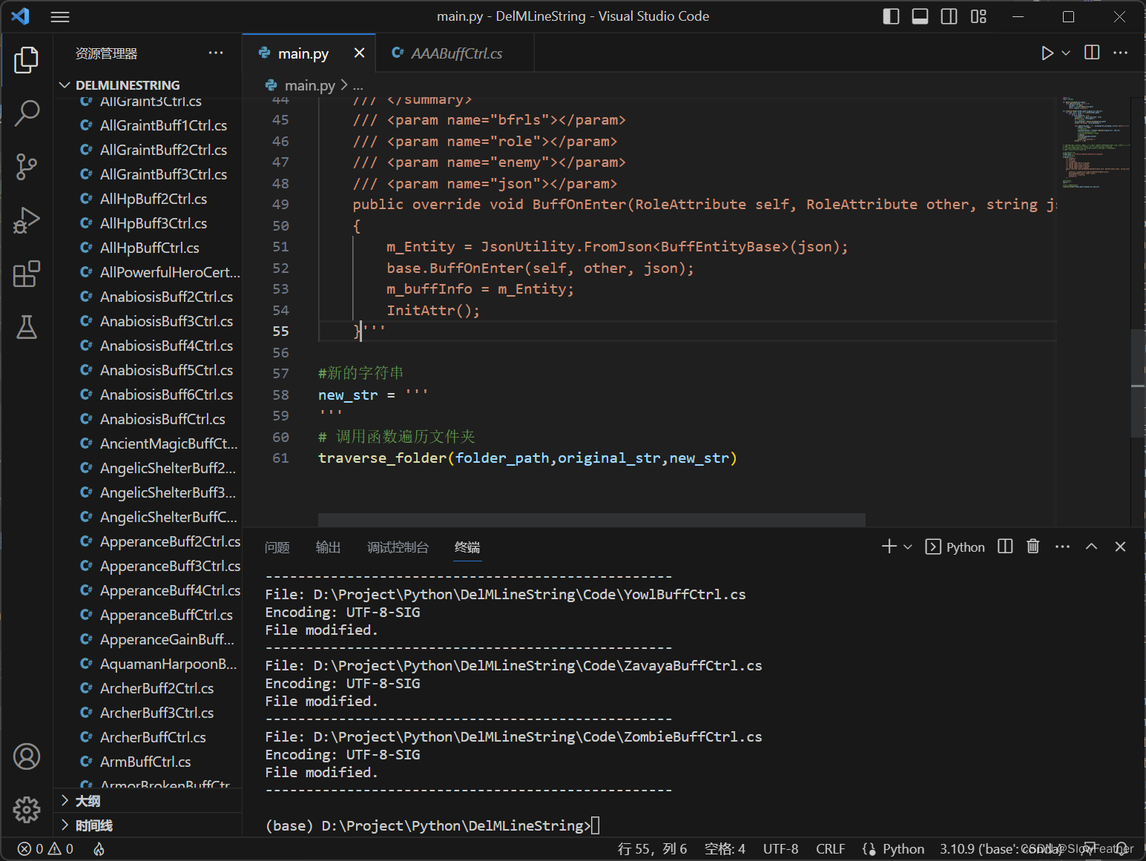1146x861 pixels.
Task: Split the terminal pane
Action: coord(1005,547)
